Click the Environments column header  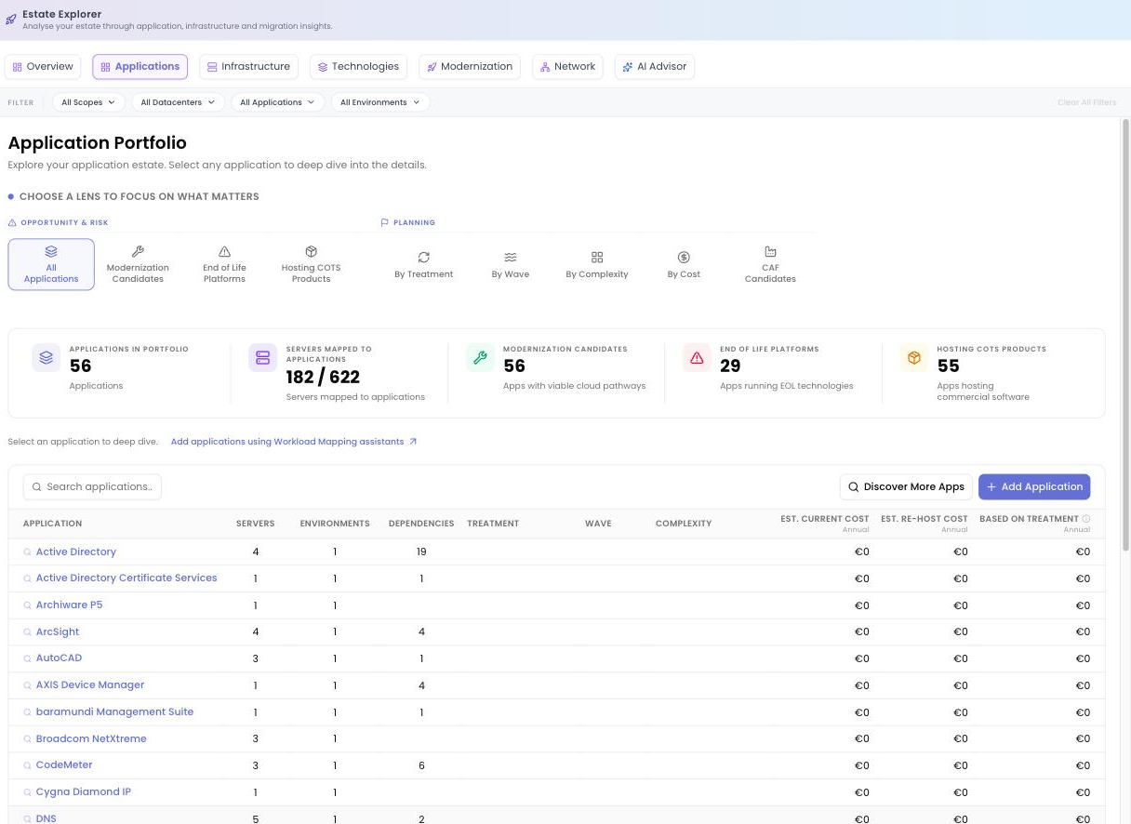pos(335,524)
